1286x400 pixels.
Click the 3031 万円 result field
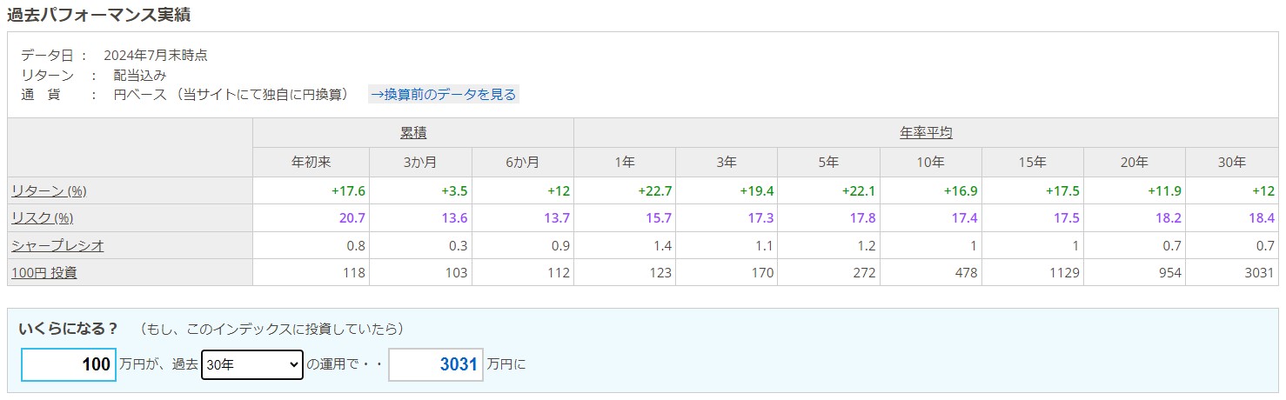436,365
